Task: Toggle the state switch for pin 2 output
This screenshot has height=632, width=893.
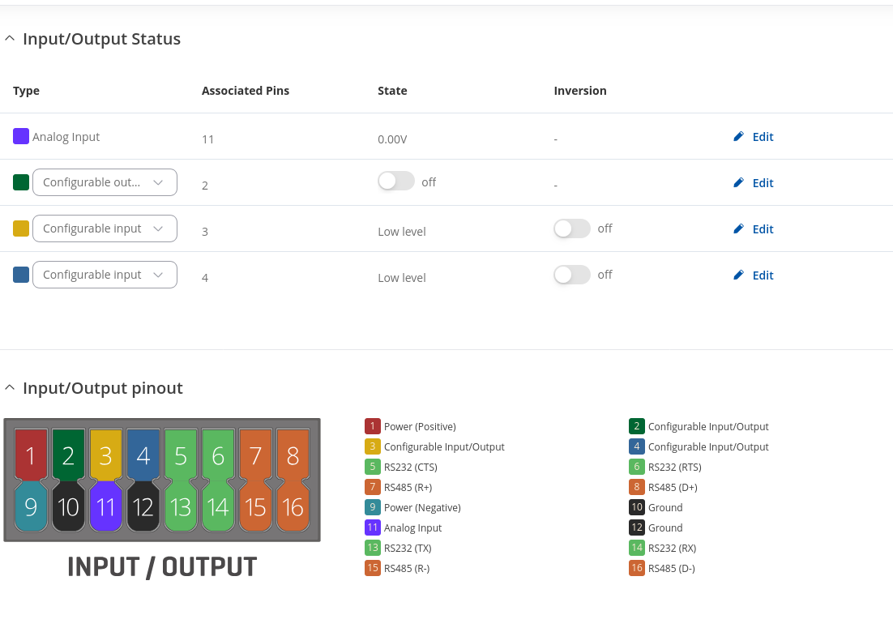Action: 395,182
